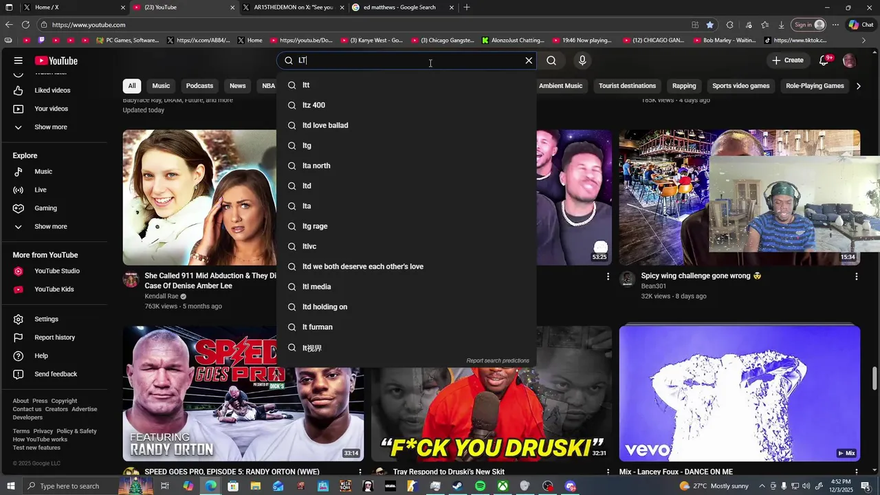Viewport: 880px width, 495px height.
Task: Open Your videos in sidebar
Action: pos(53,109)
